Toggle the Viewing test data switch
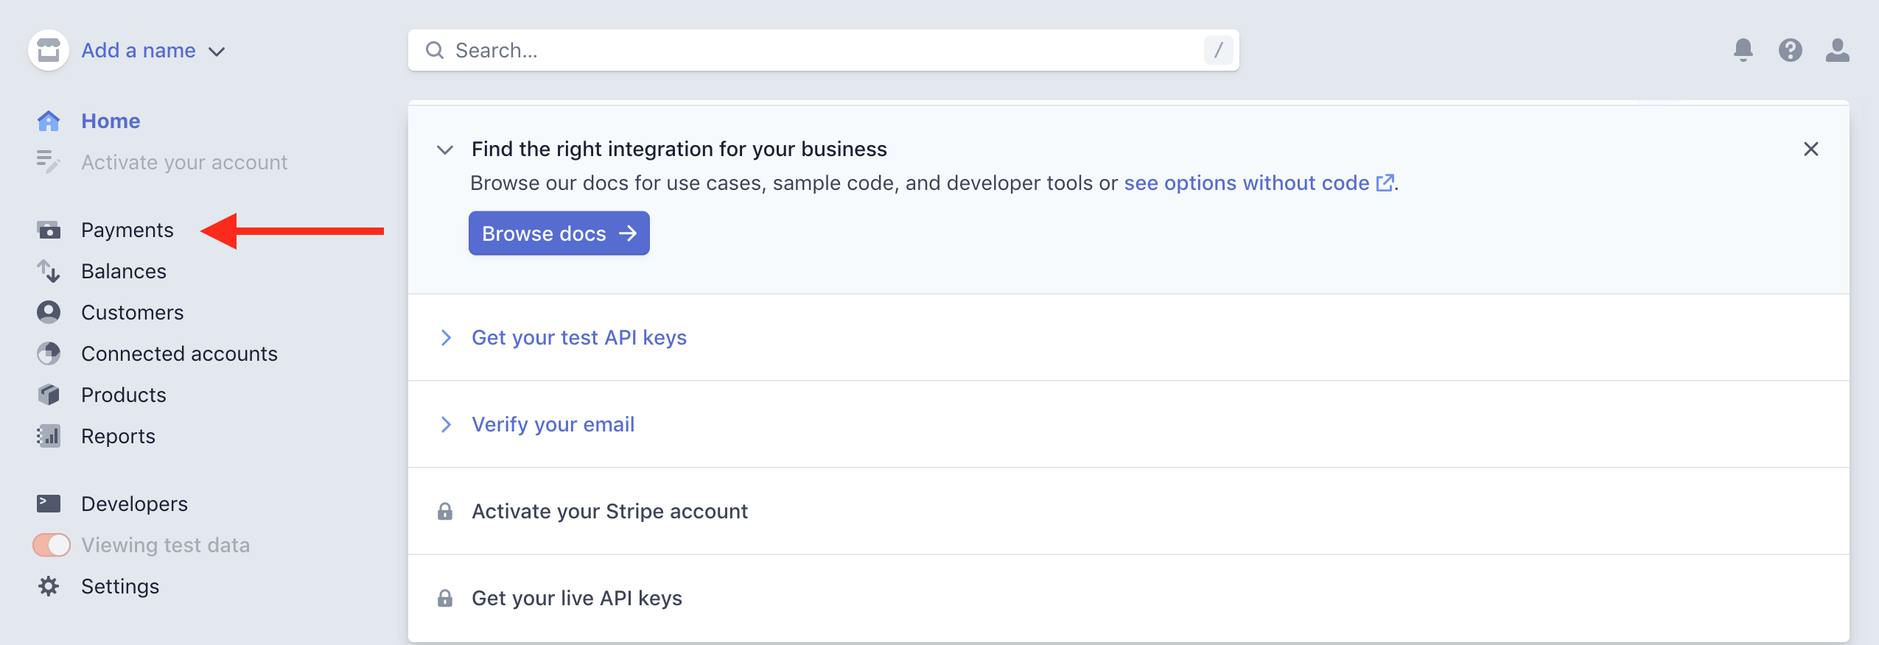Viewport: 1879px width, 645px height. 52,545
